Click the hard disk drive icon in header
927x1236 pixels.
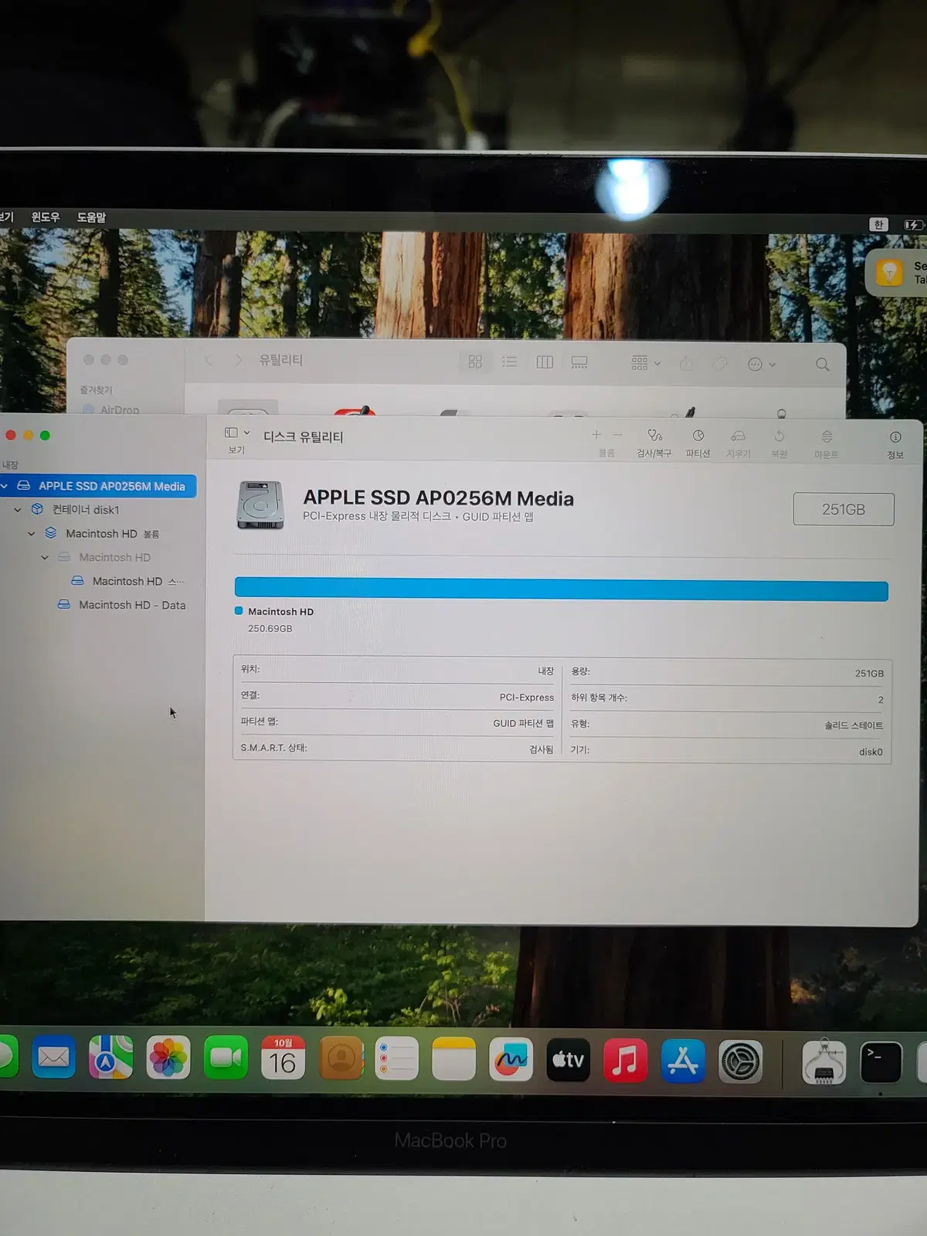click(x=260, y=505)
